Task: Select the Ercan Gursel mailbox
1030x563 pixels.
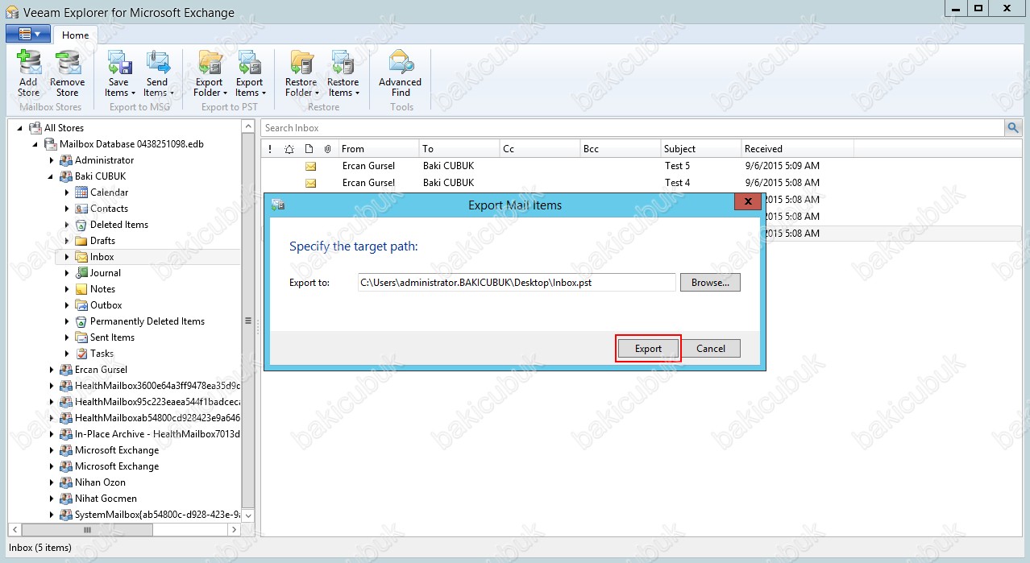Action: click(x=101, y=370)
